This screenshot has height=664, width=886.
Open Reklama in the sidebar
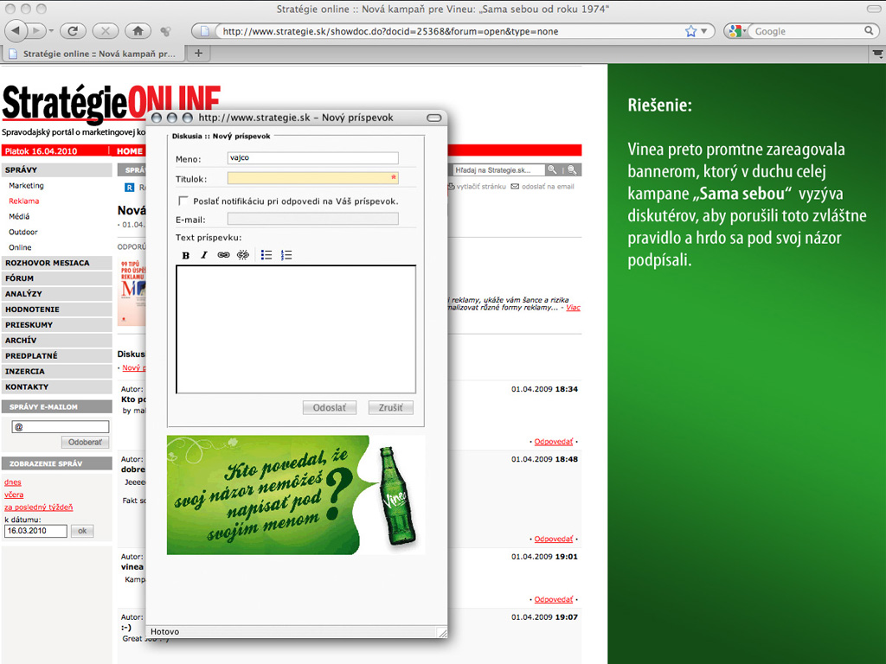click(23, 201)
